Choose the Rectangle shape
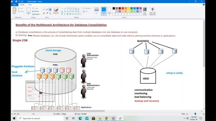The image size is (216, 121). click(x=70, y=8)
